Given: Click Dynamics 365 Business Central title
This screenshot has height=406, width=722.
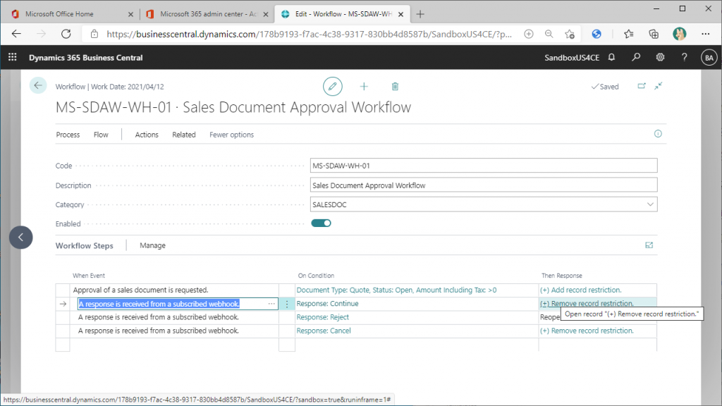Looking at the screenshot, I should tap(85, 58).
